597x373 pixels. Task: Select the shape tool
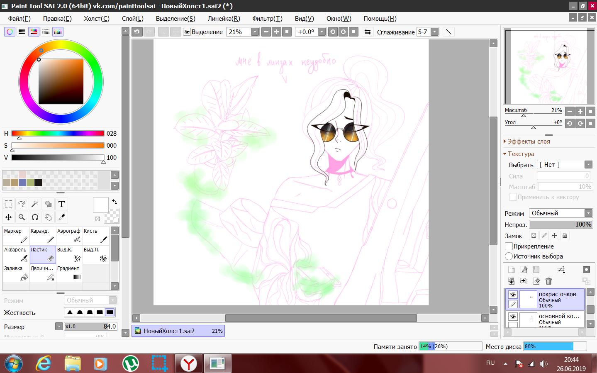point(48,204)
